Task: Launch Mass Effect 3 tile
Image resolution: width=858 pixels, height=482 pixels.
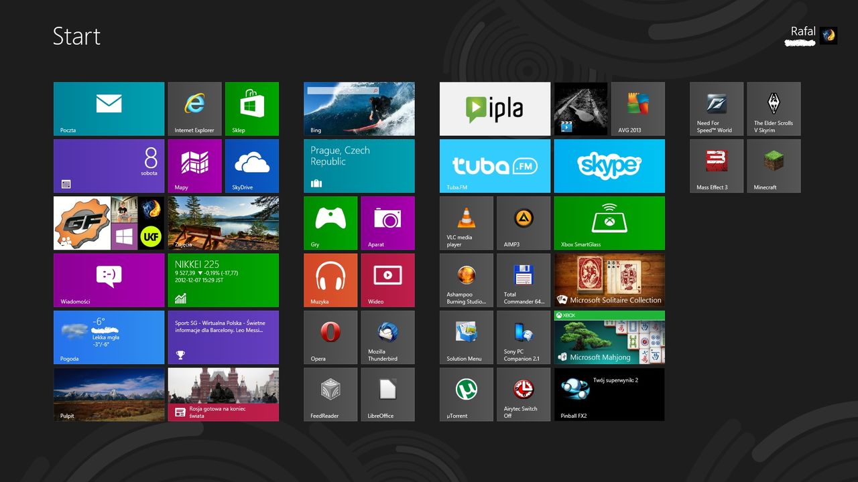Action: pyautogui.click(x=717, y=166)
